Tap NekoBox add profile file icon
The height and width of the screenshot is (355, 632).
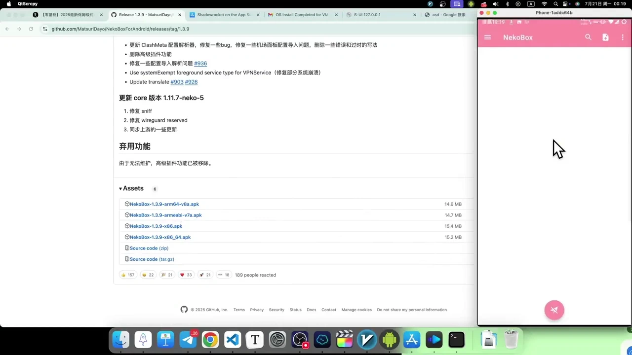pos(605,37)
